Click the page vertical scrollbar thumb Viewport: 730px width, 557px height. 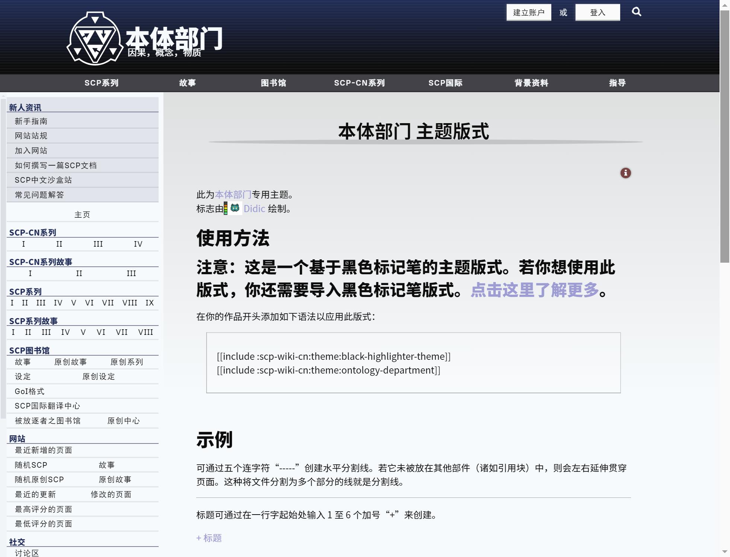[x=724, y=136]
